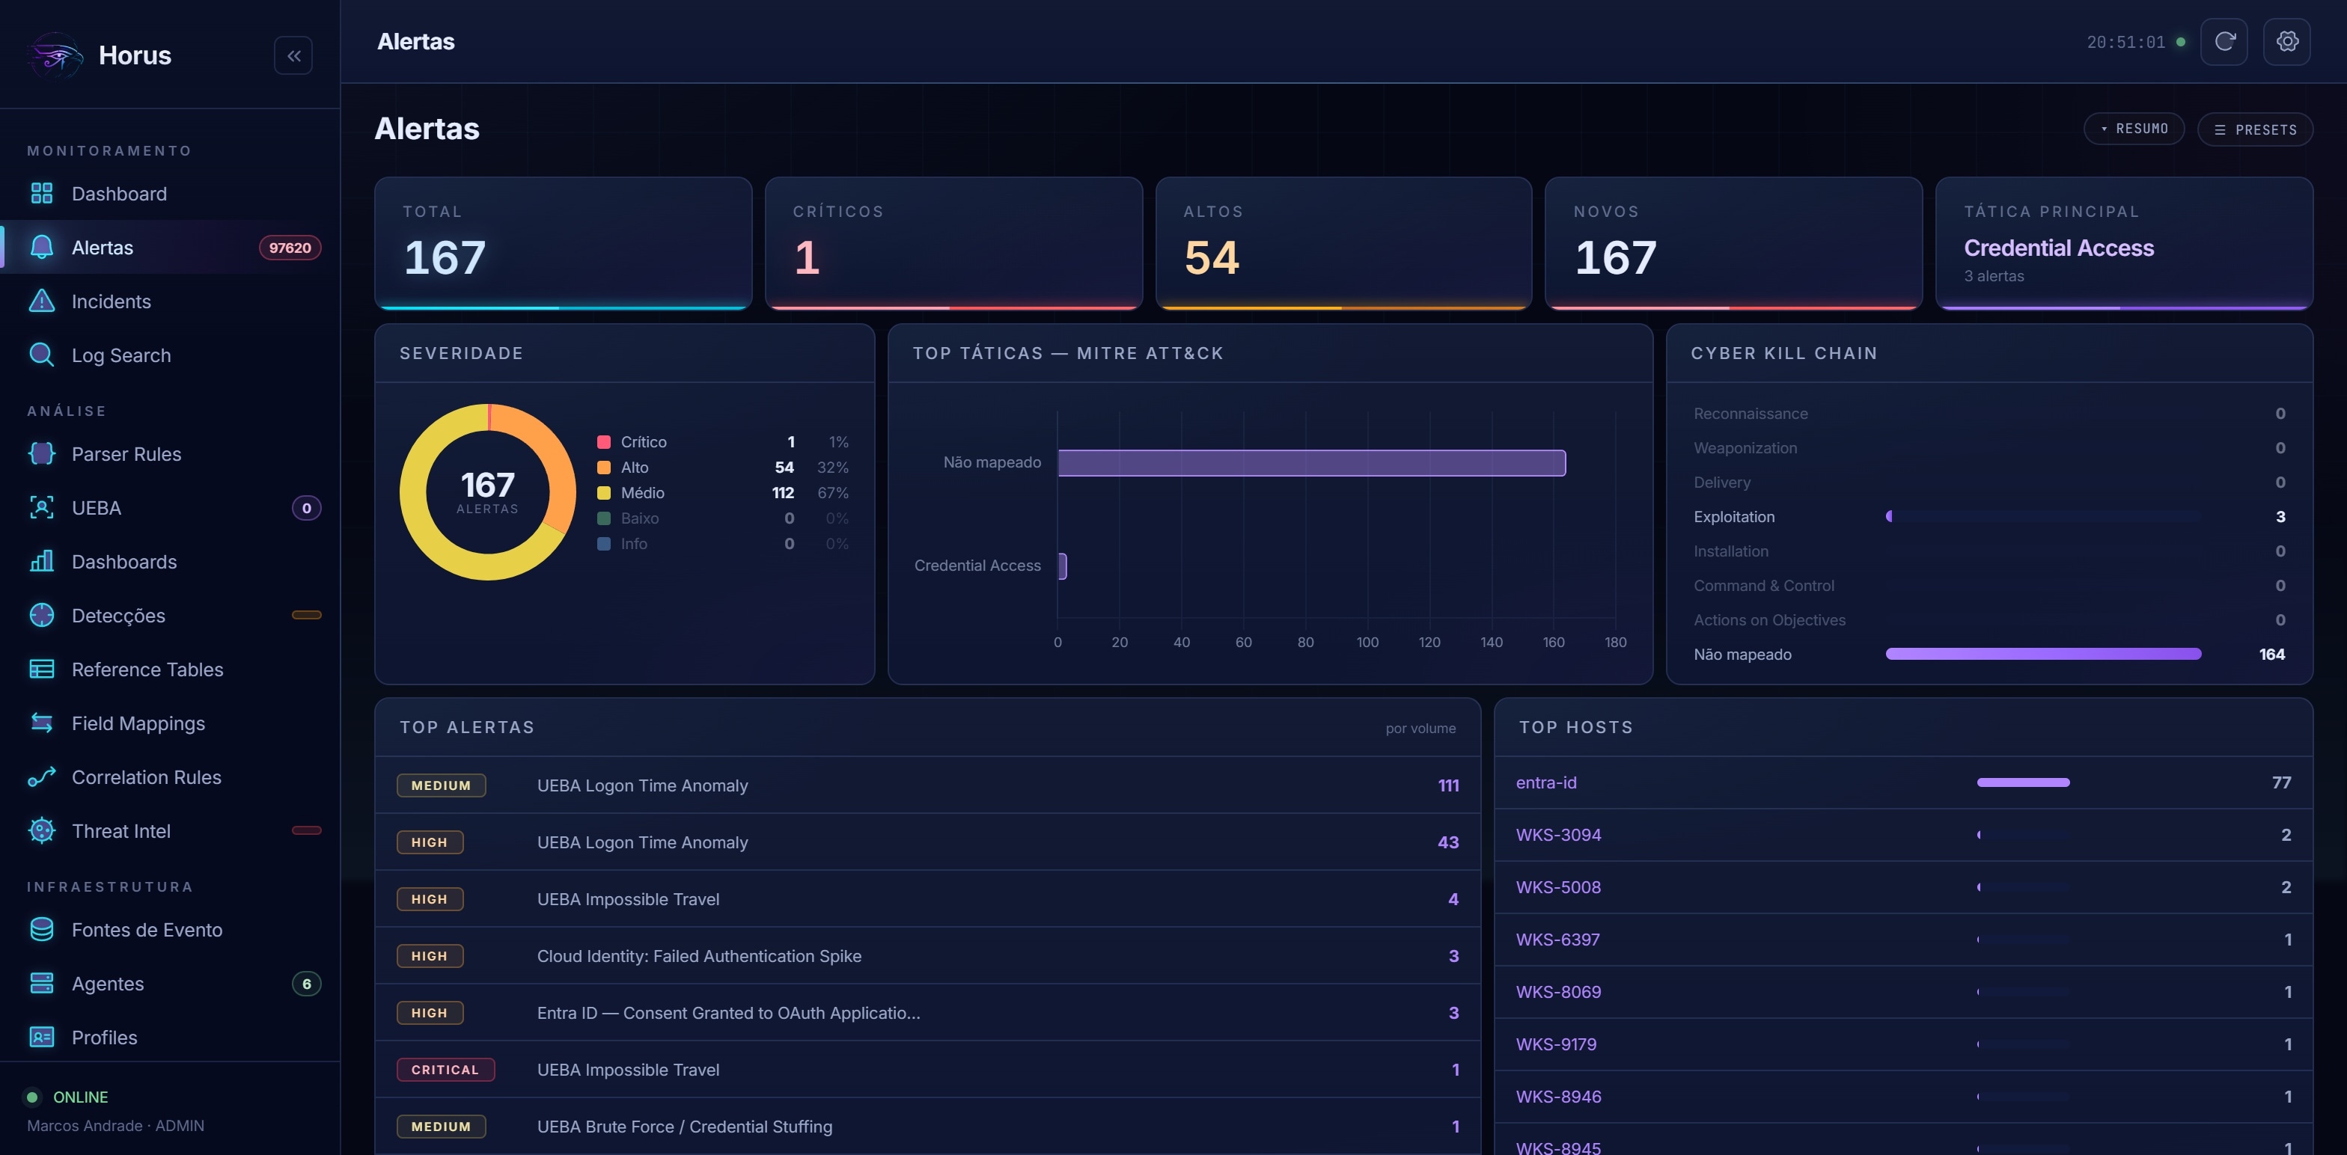Screen dimensions: 2347x1155
Task: Click the Profiles ID card icon
Action: point(42,1037)
